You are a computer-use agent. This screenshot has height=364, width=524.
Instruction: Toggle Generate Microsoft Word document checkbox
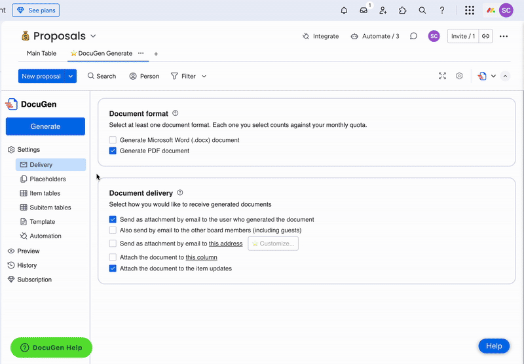click(113, 140)
